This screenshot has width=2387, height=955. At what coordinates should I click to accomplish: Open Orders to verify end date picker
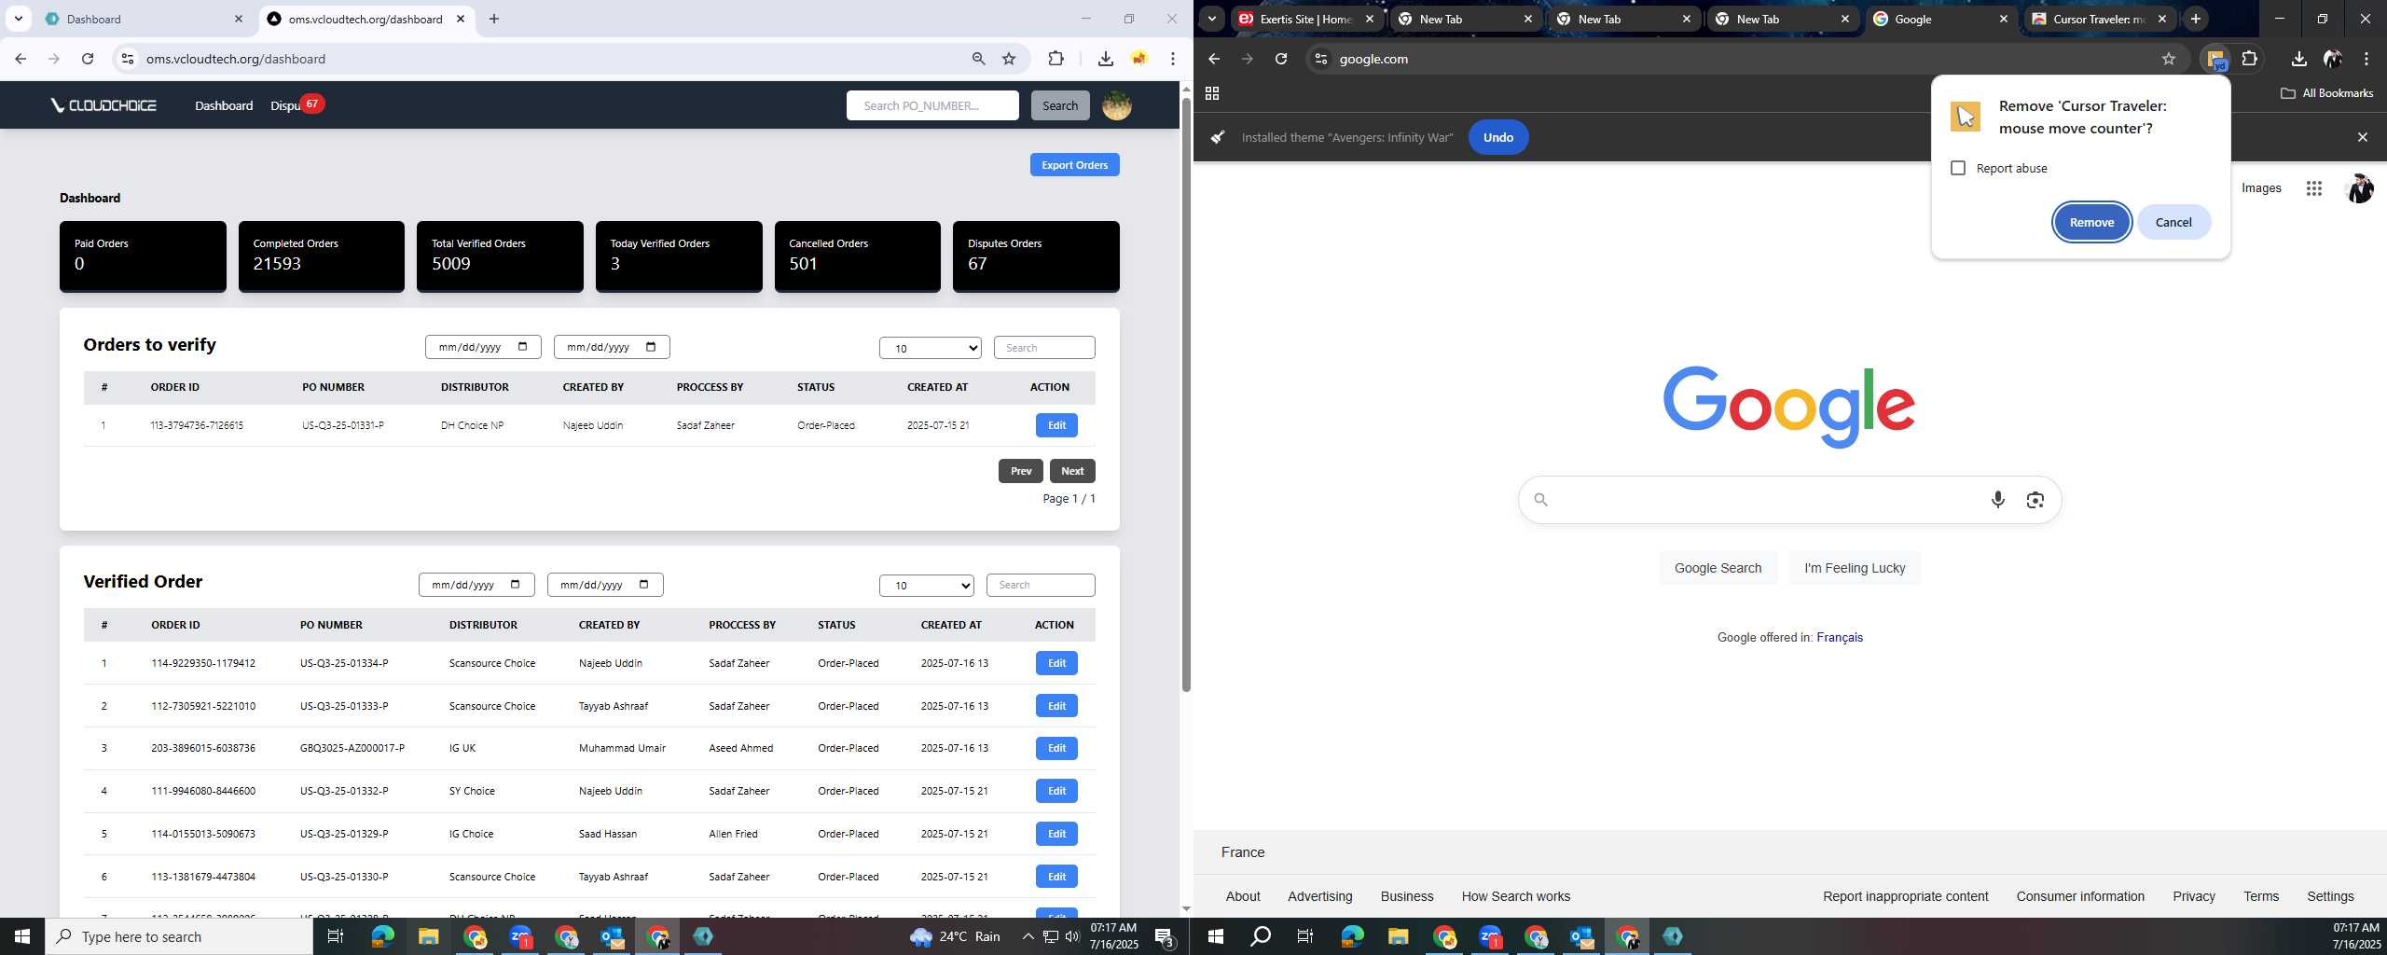pyautogui.click(x=611, y=347)
